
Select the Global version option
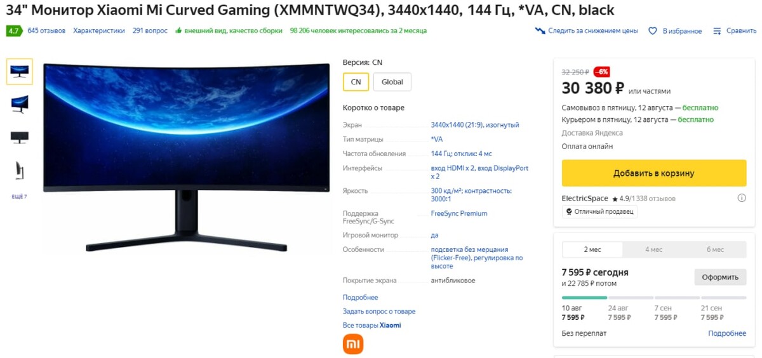tap(392, 82)
